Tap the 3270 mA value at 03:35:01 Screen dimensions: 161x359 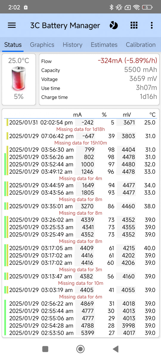88,206
